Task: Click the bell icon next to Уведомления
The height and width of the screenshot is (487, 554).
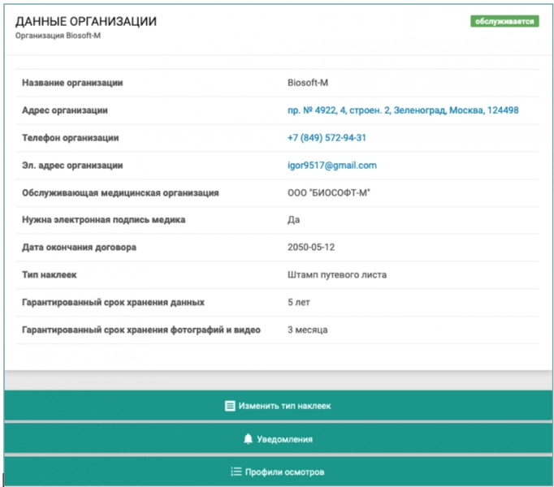Action: point(248,439)
